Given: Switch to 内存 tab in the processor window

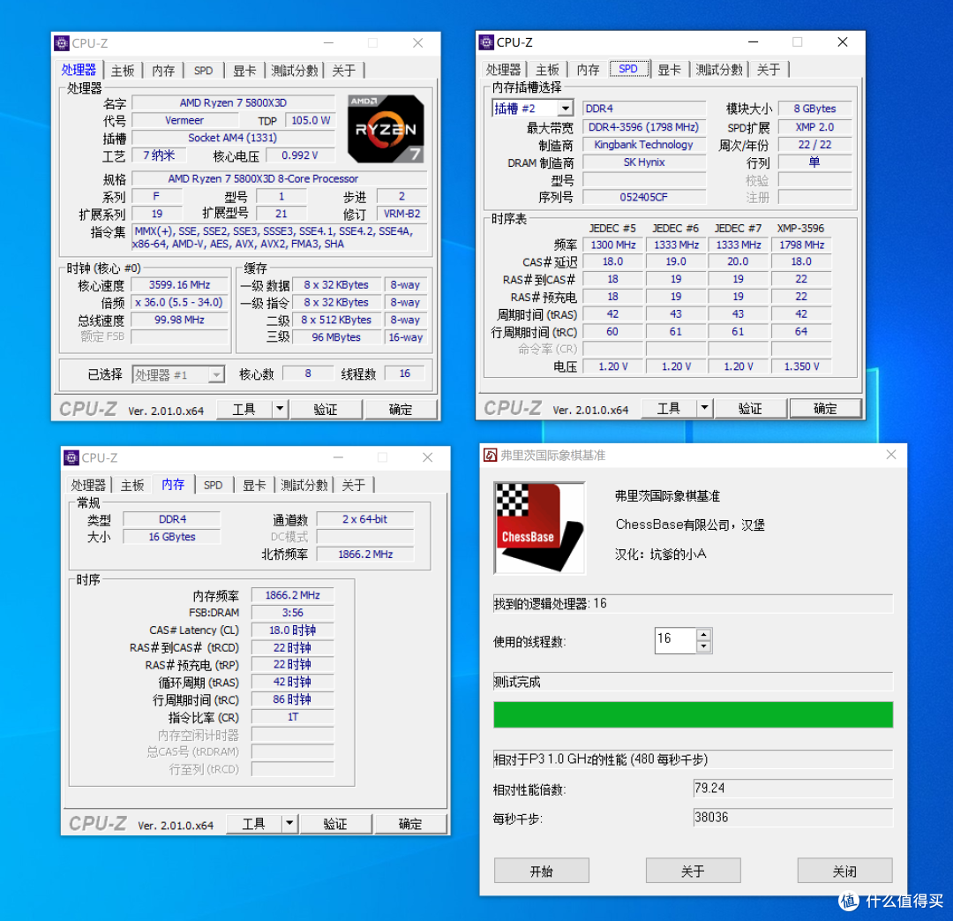Looking at the screenshot, I should (163, 71).
